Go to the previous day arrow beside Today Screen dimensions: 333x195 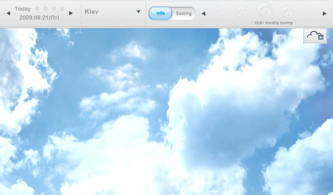click(8, 13)
